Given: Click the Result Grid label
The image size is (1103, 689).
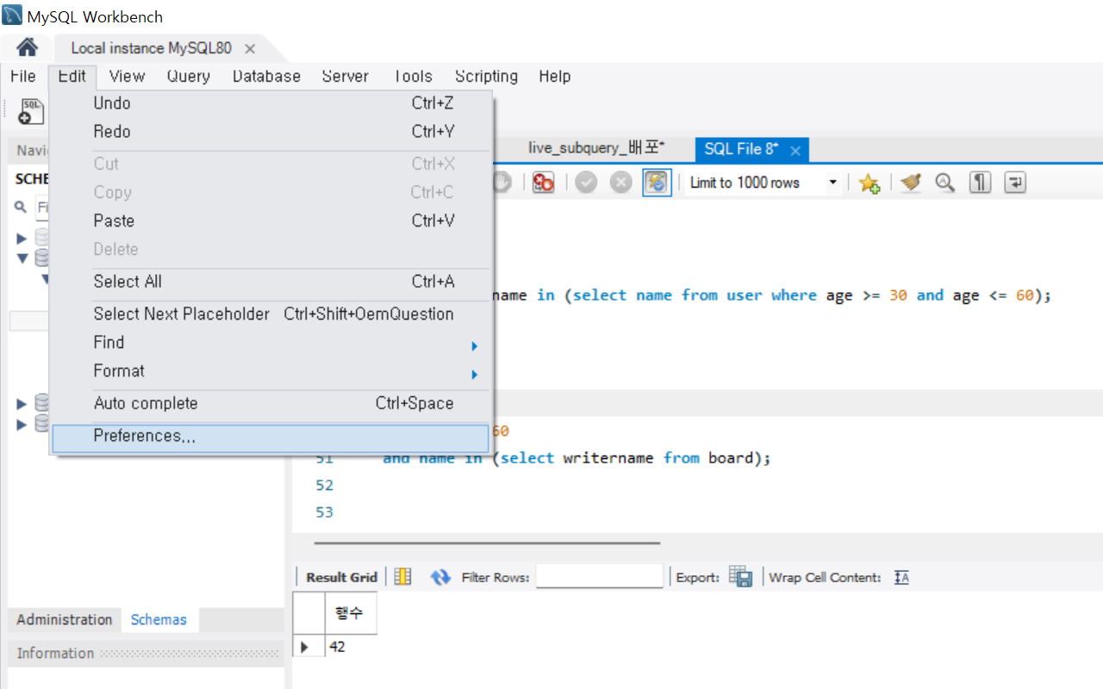Looking at the screenshot, I should click(x=341, y=577).
